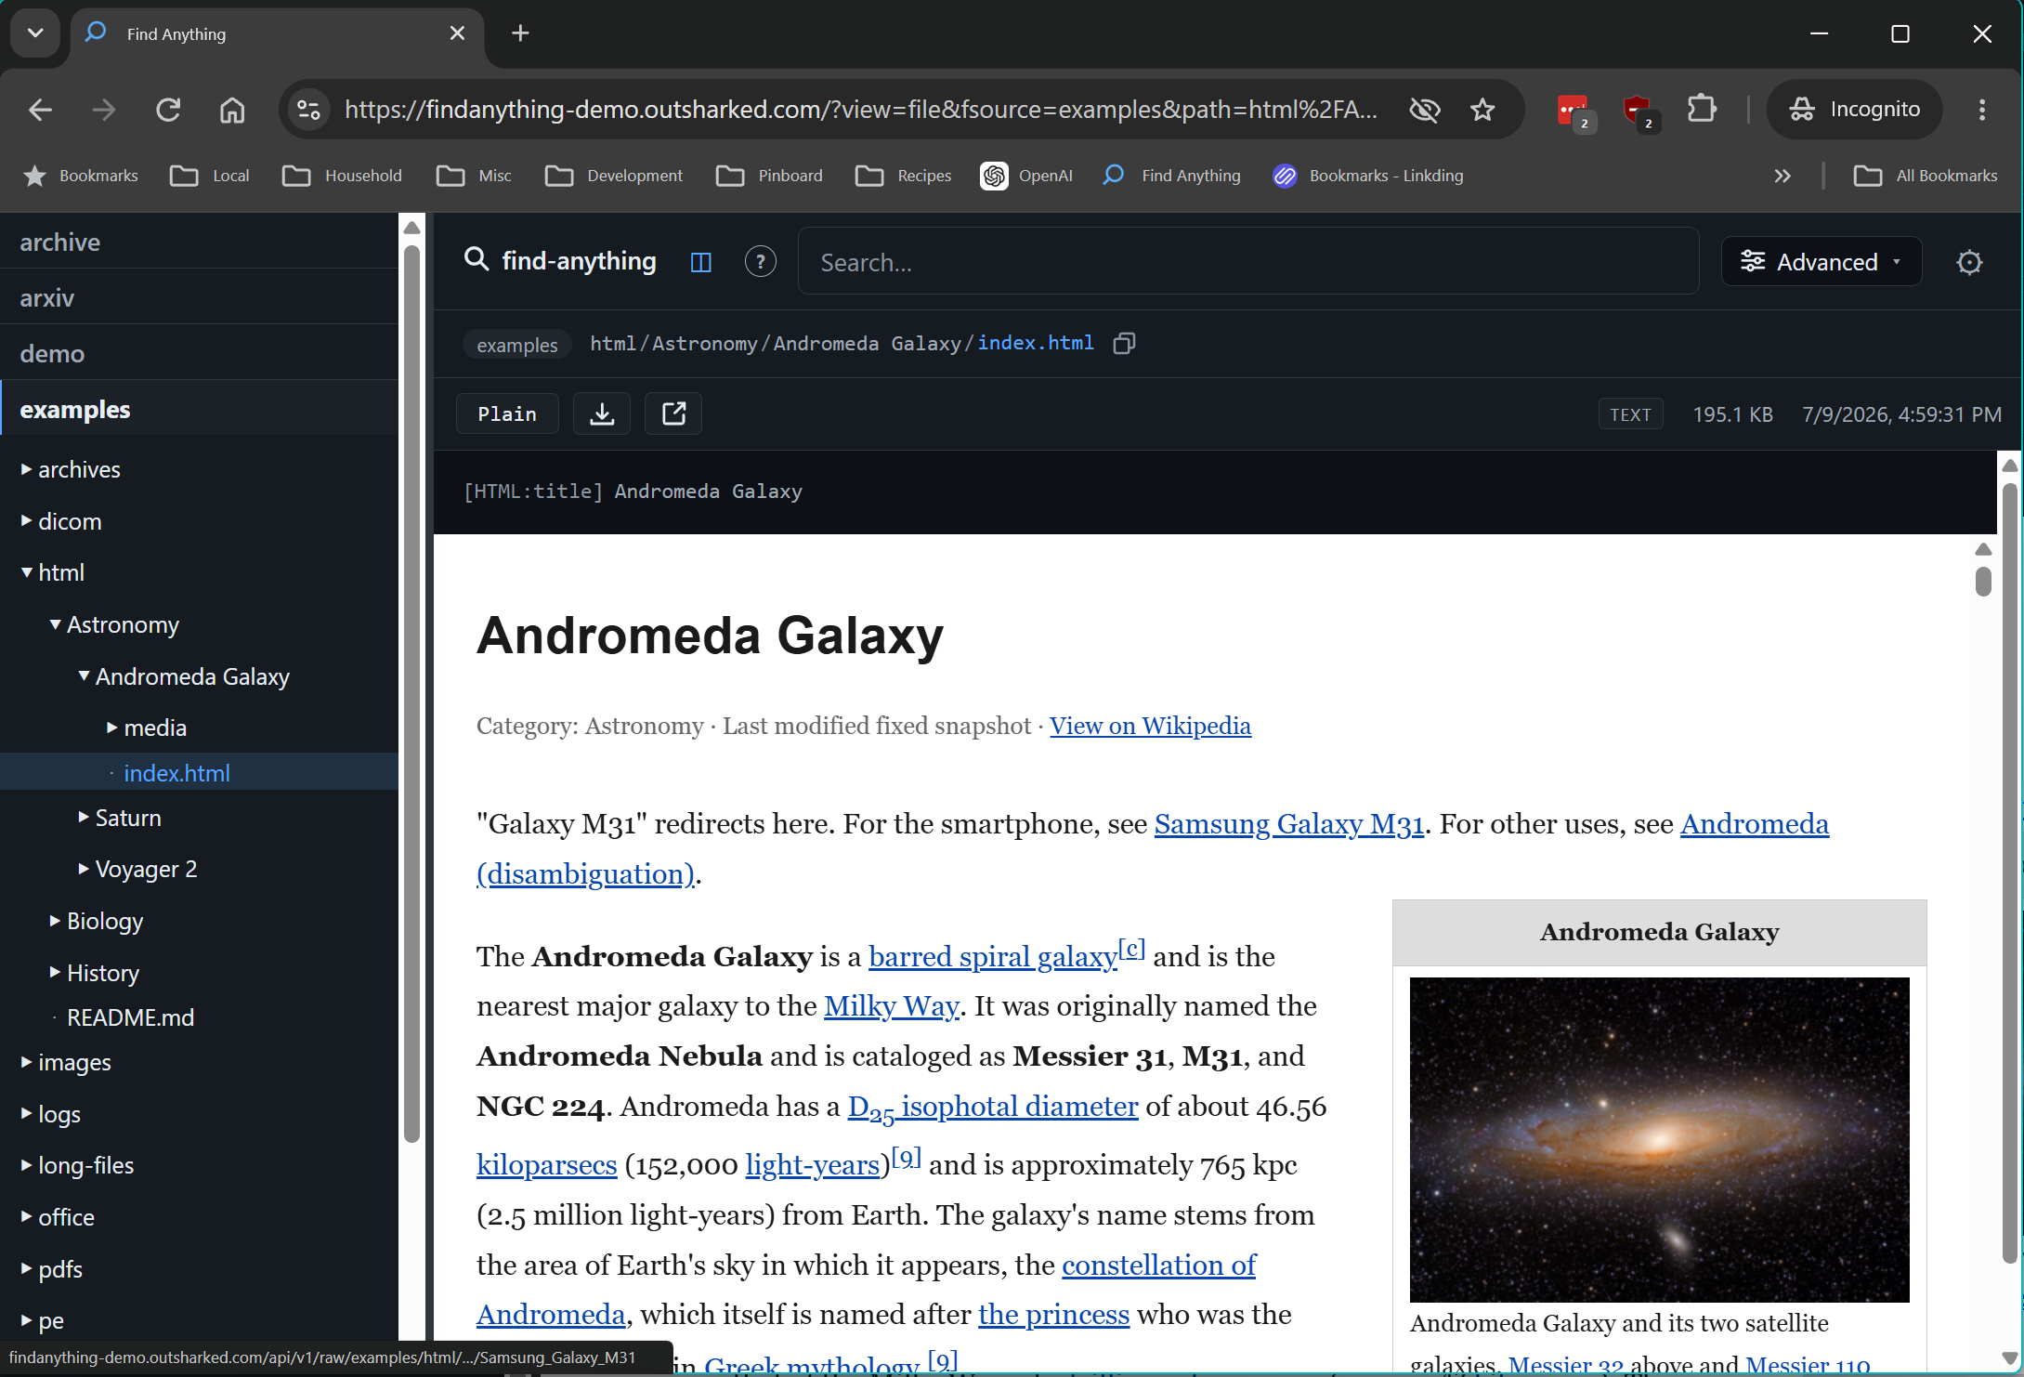Close the Find Anything tab
2024x1377 pixels.
(x=457, y=33)
